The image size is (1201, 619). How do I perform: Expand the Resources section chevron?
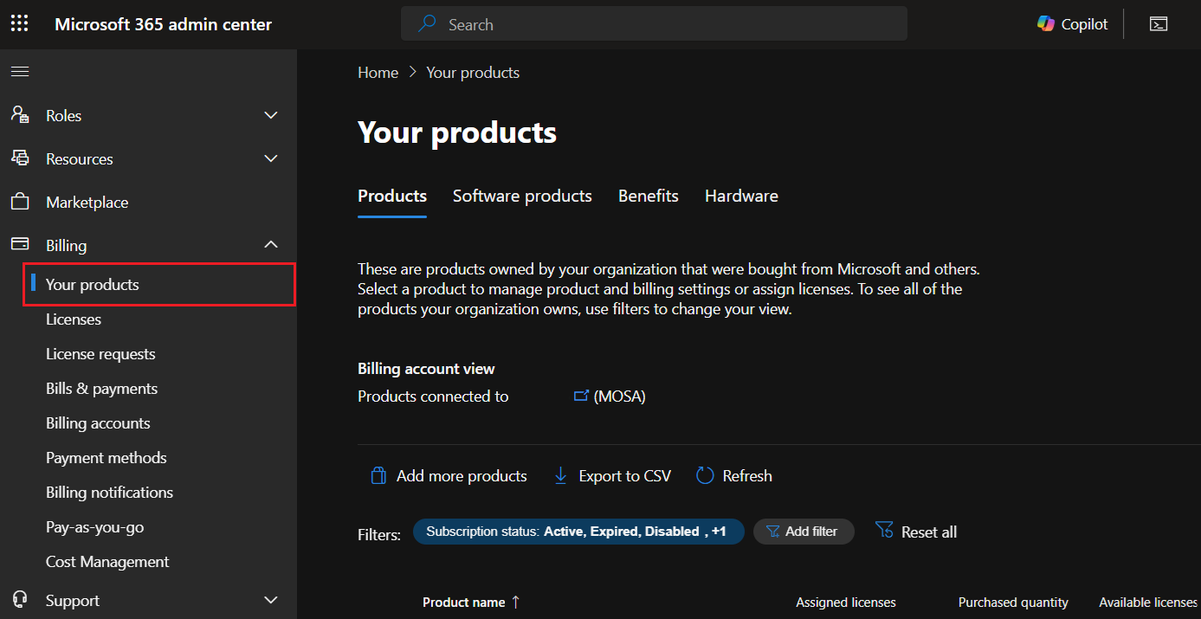[271, 158]
